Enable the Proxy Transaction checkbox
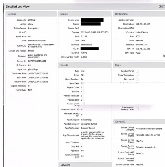 (x=137, y=76)
